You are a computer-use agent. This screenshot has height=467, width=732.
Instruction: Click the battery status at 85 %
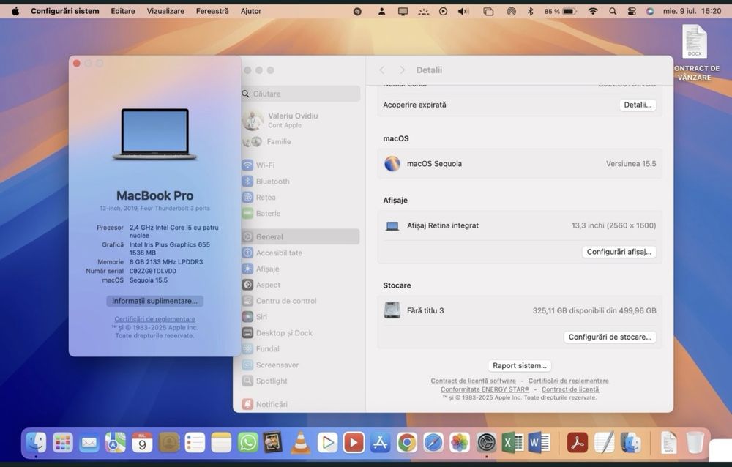tap(560, 11)
